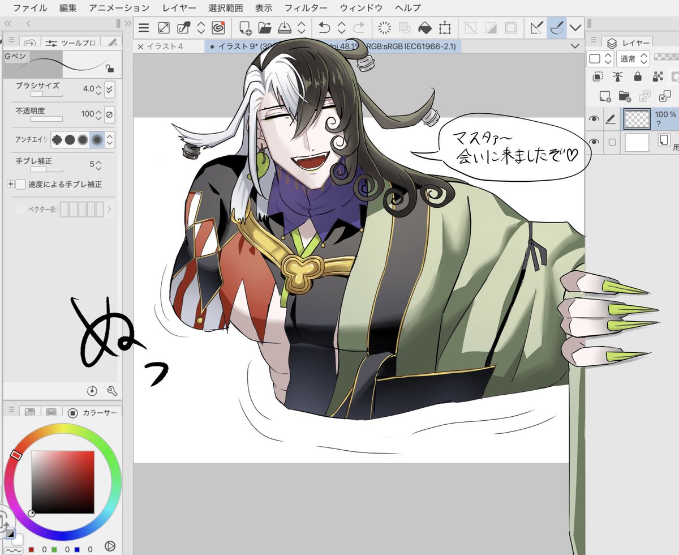Adjust brush size stepper arrows
The width and height of the screenshot is (679, 555).
click(98, 89)
